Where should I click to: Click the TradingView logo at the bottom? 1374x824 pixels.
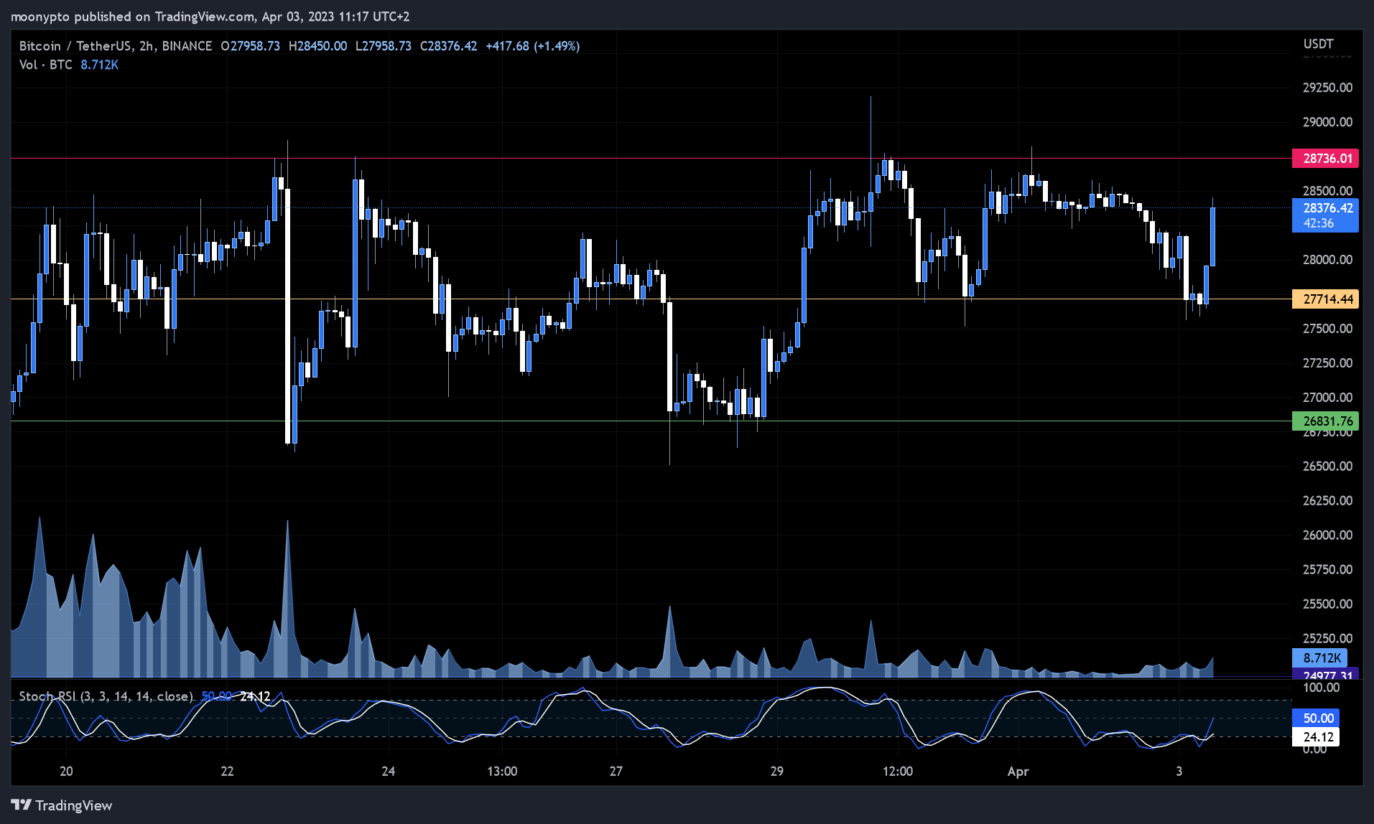62,805
